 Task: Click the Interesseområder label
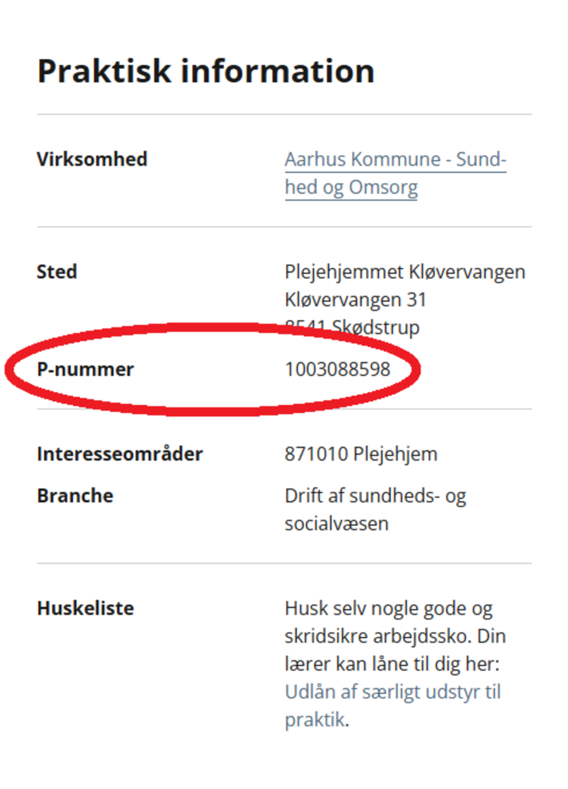120,454
